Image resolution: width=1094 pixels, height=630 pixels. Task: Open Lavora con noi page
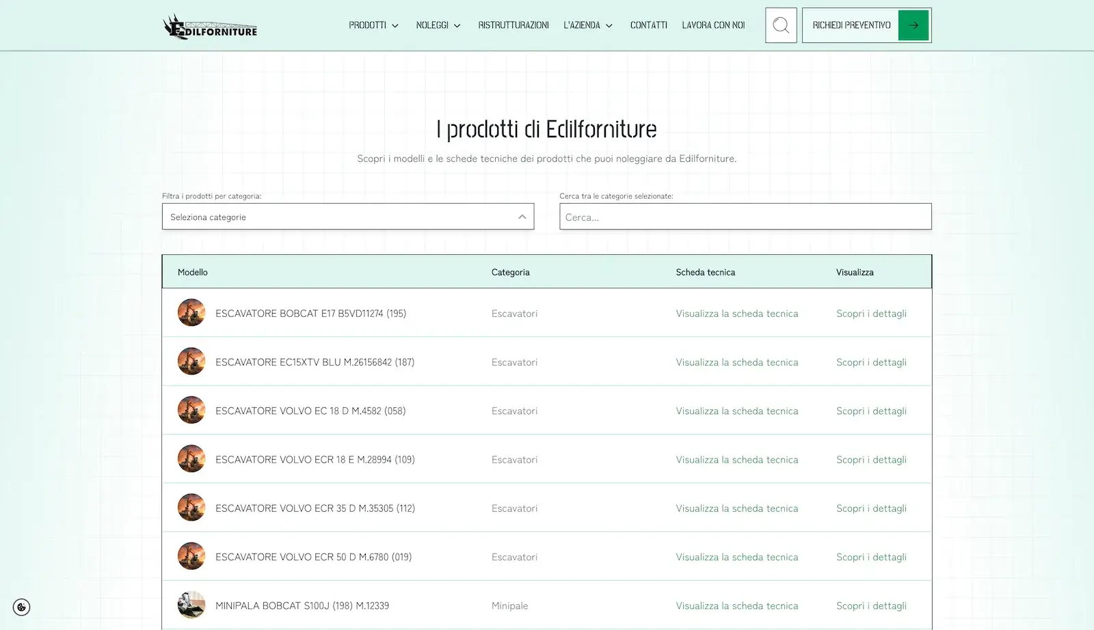tap(713, 25)
